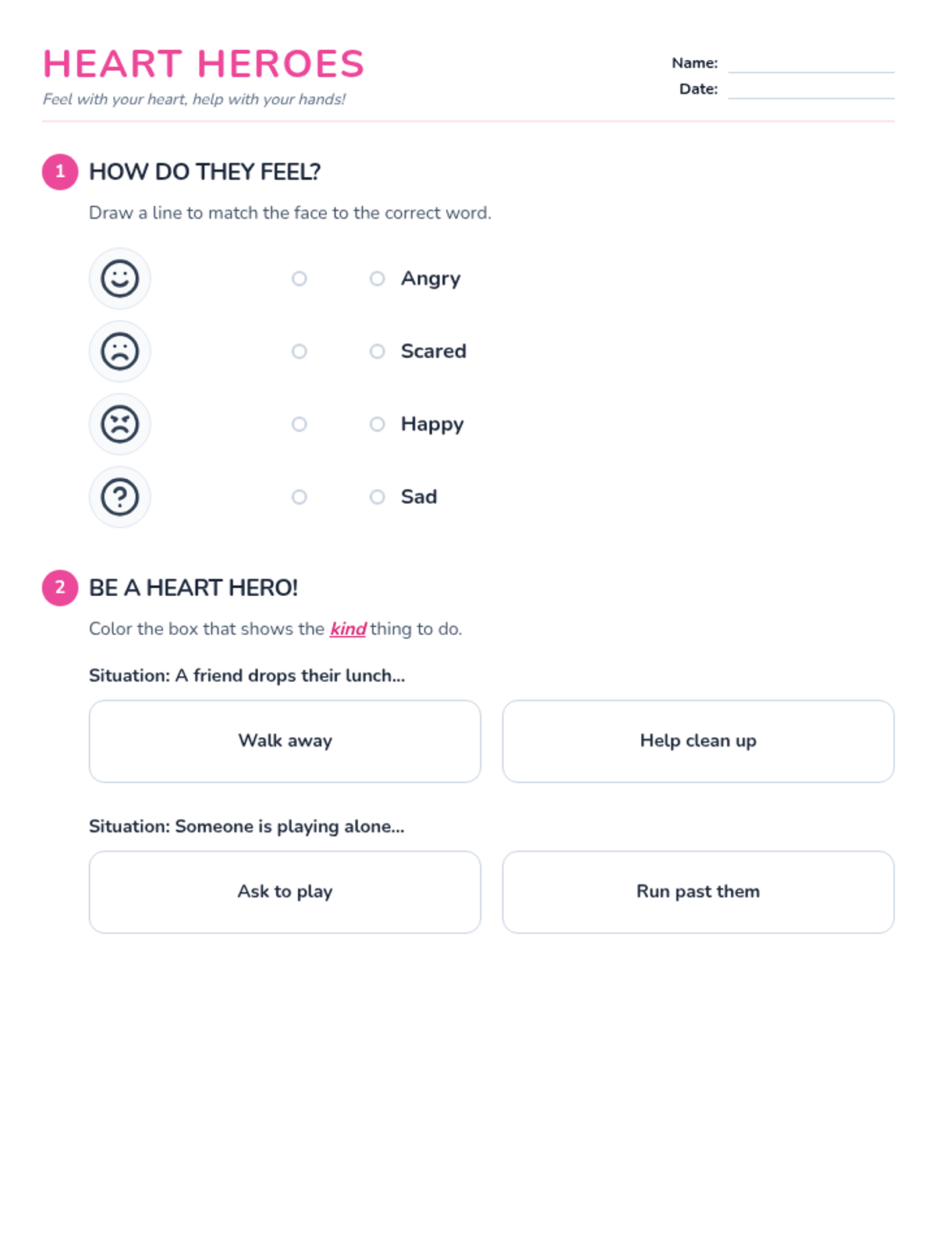
Task: Select the circle beside the word Sad
Action: click(x=378, y=497)
